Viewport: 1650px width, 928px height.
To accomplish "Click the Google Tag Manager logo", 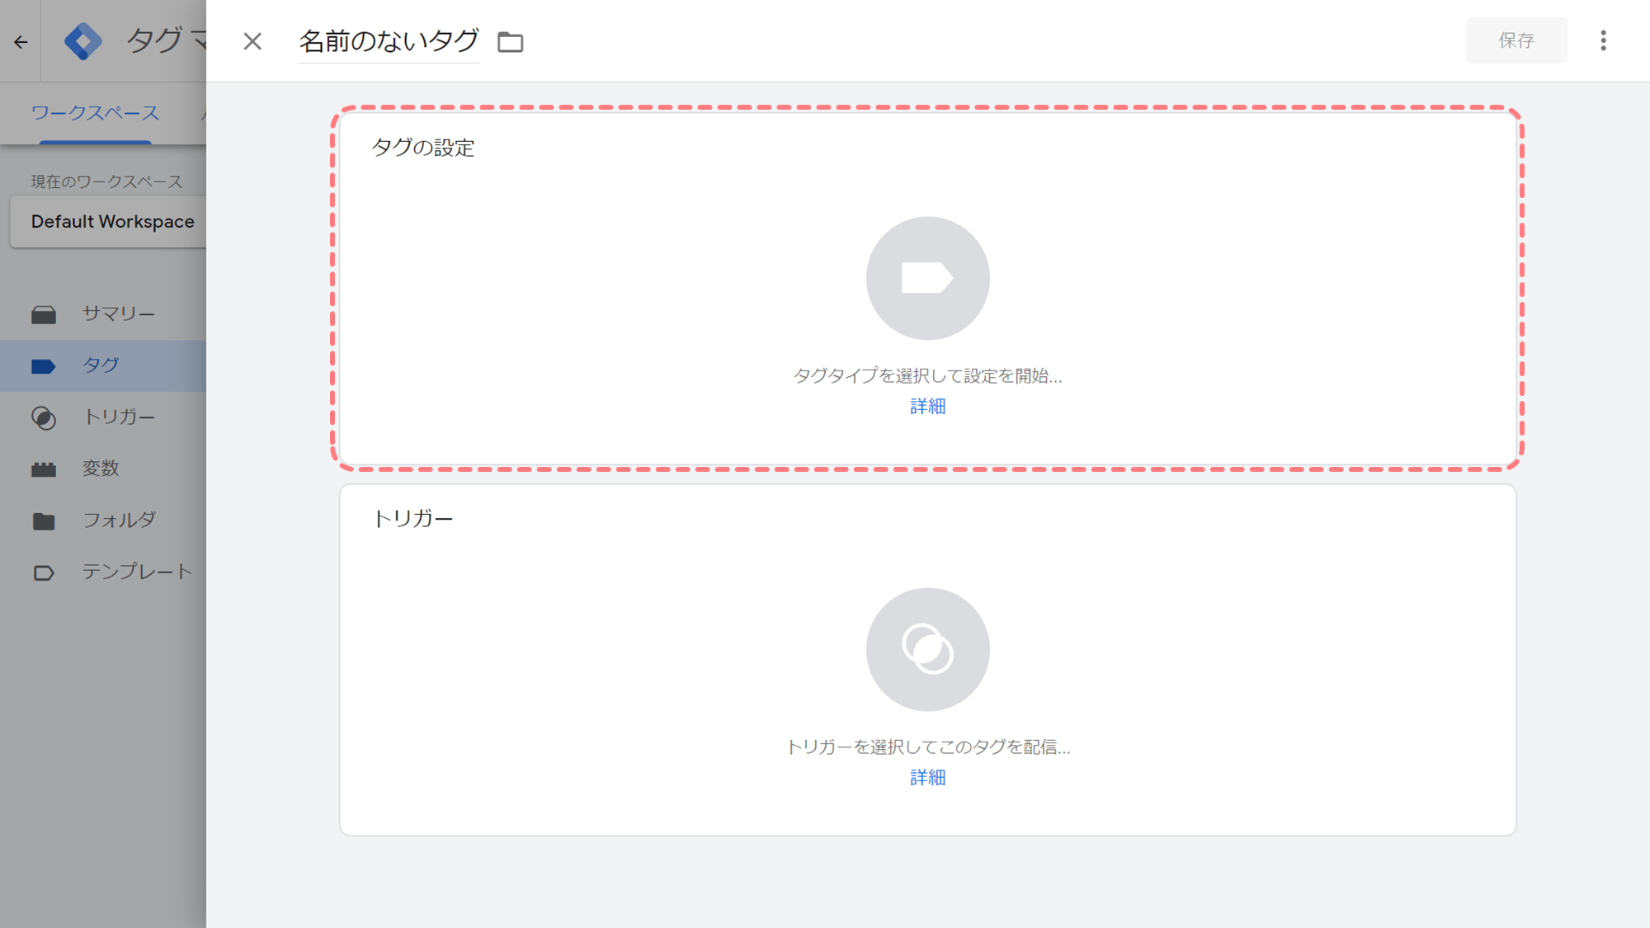I will point(83,41).
